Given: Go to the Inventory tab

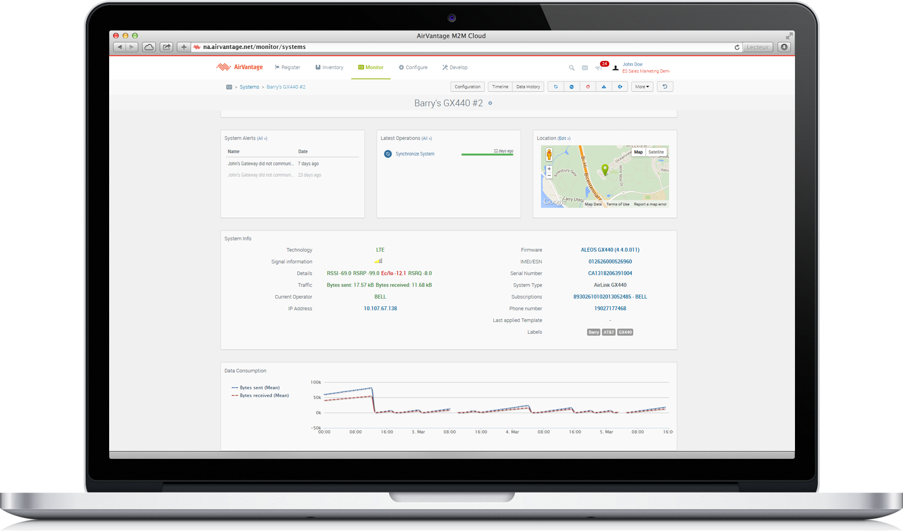Looking at the screenshot, I should pyautogui.click(x=329, y=68).
